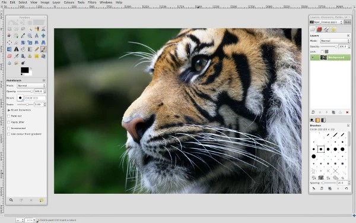
Task: Select the Ellipse Select tool
Action: coord(16,29)
